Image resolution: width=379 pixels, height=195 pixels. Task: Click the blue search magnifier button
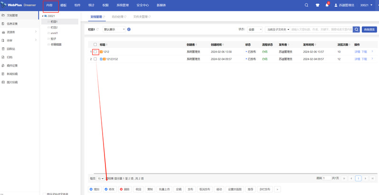click(x=356, y=29)
